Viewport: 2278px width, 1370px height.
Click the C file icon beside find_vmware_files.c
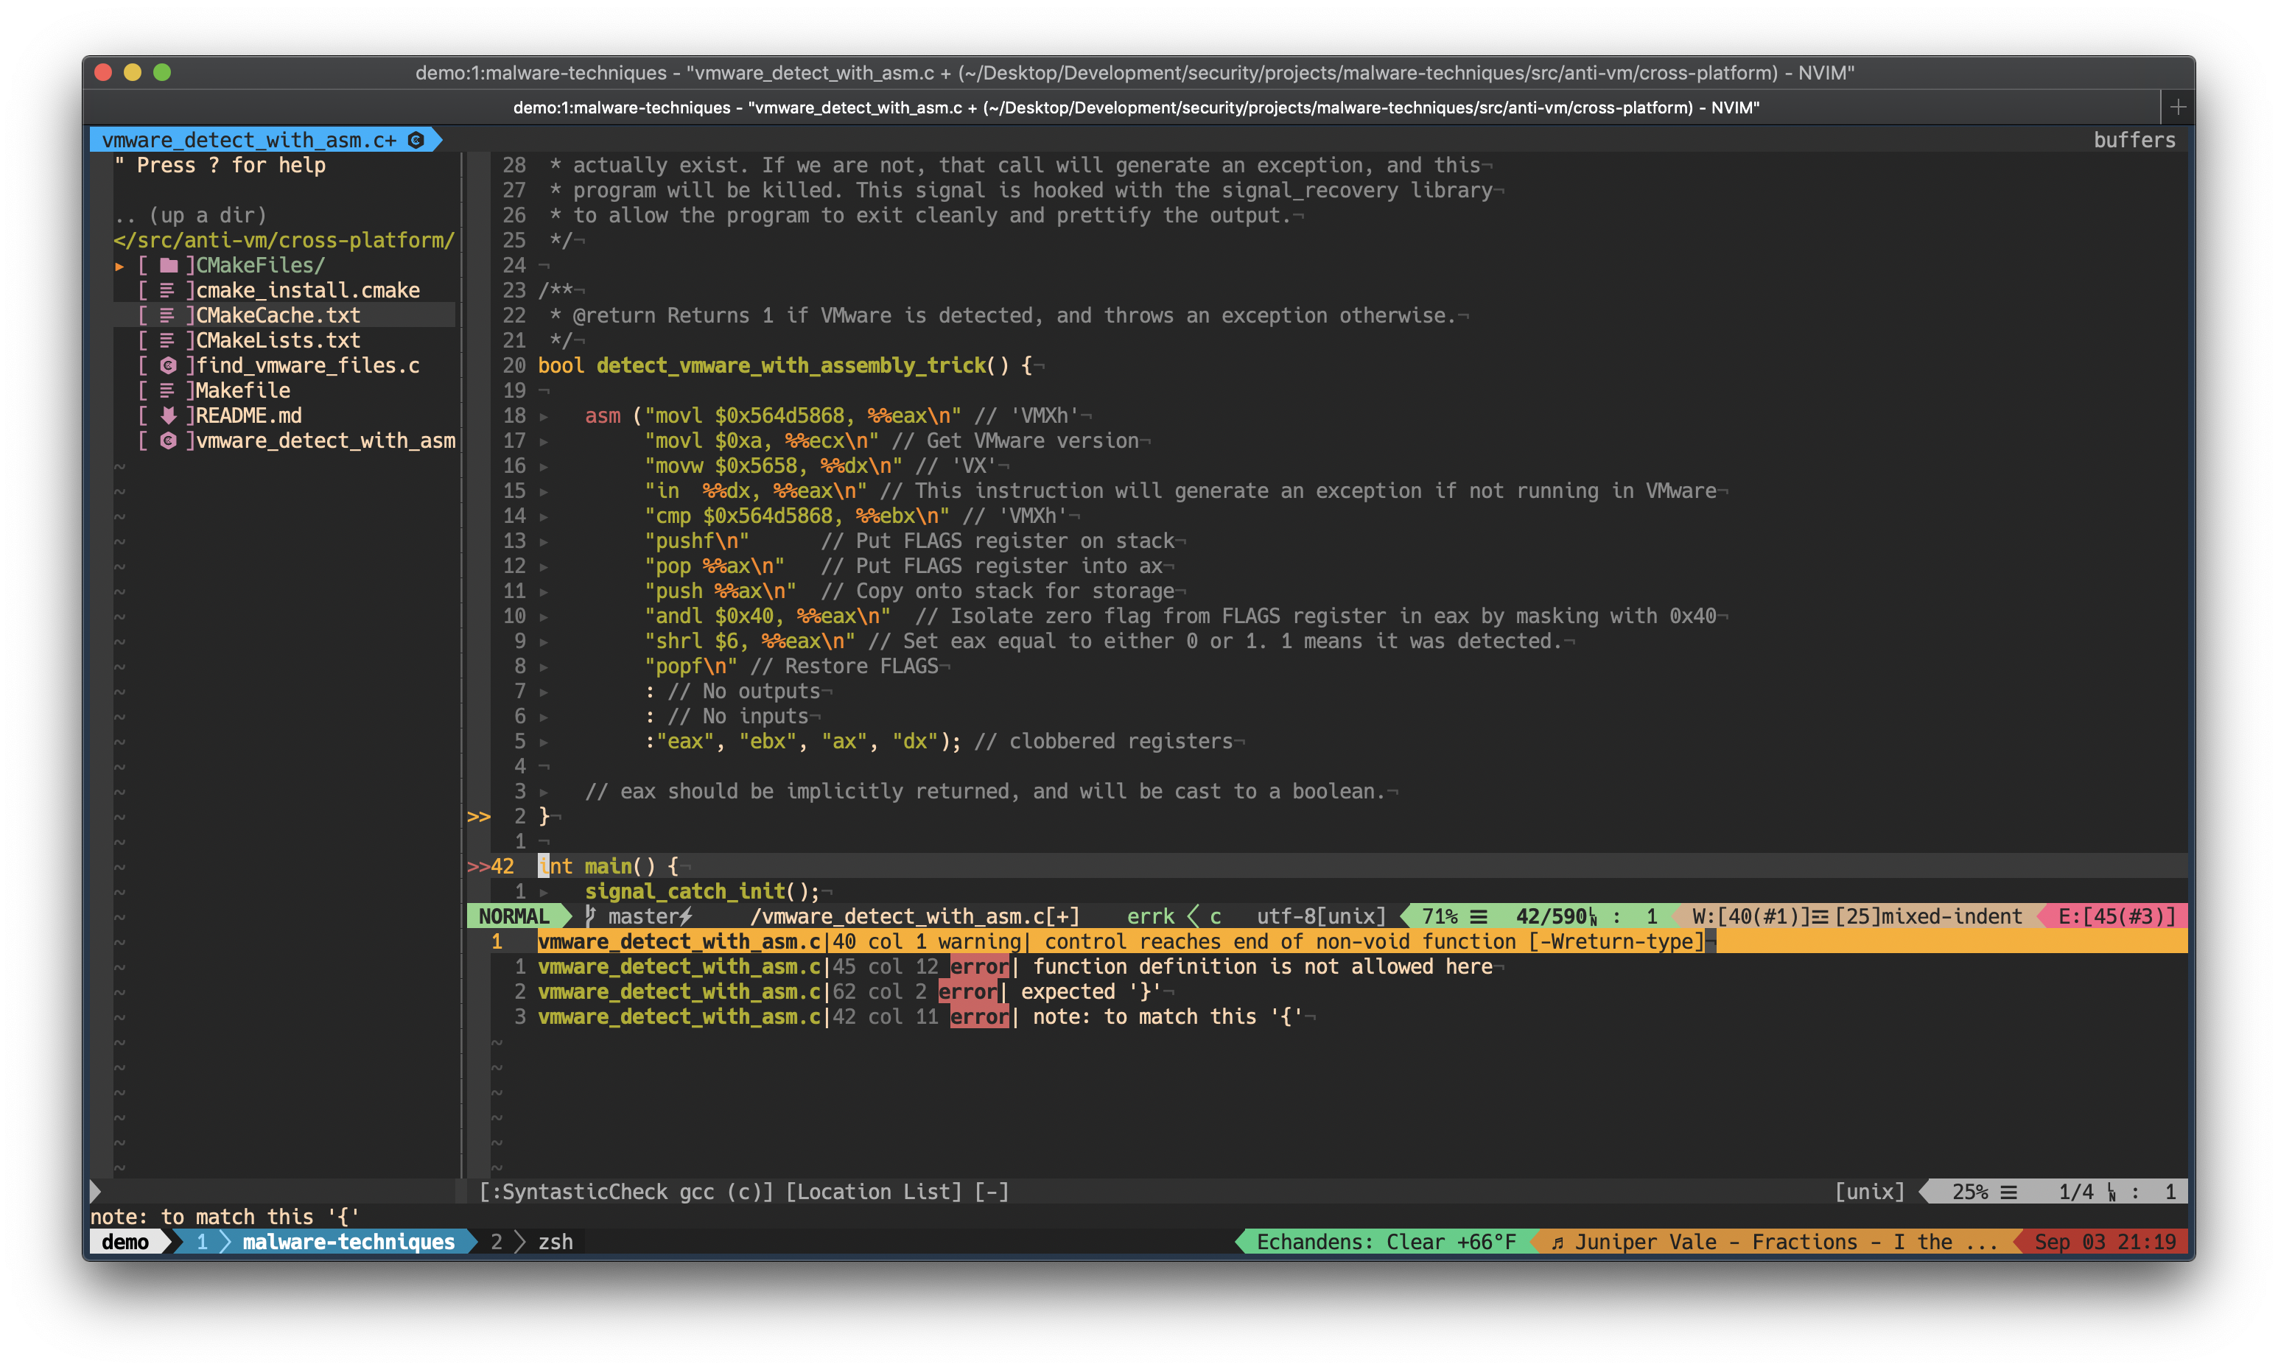pyautogui.click(x=168, y=365)
